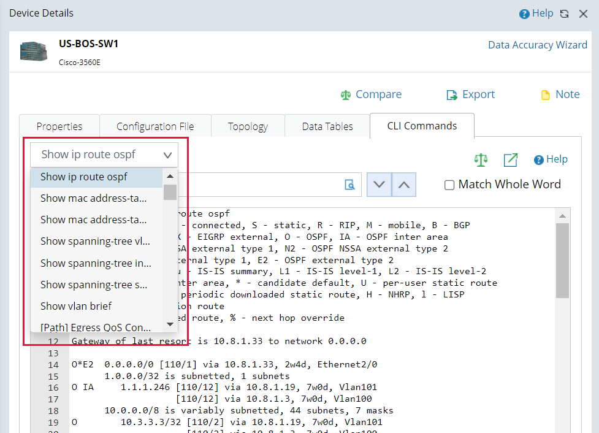Open the Data Accuracy Wizard
This screenshot has width=599, height=433.
[x=538, y=44]
